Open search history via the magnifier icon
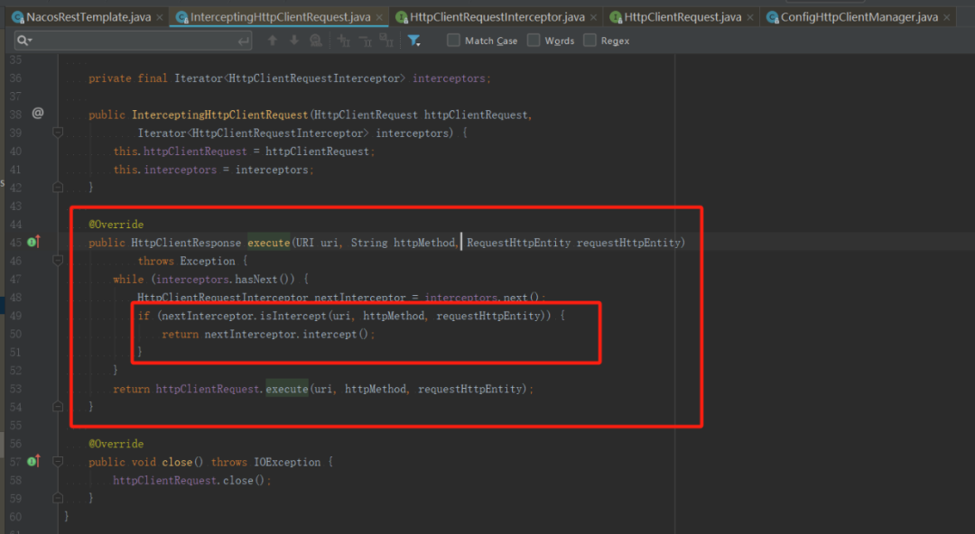This screenshot has width=975, height=534. point(24,41)
